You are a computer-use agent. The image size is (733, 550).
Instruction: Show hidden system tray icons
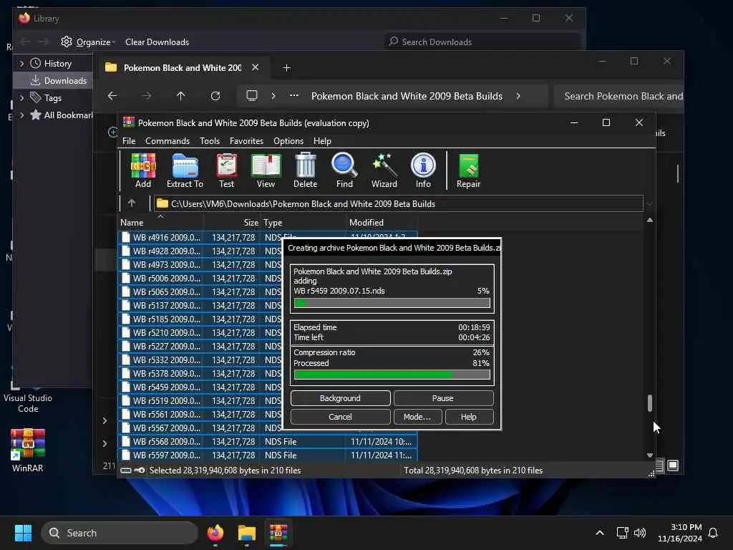point(600,533)
